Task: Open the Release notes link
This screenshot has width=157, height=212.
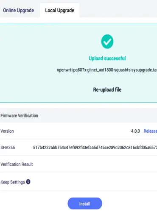Action: 150,131
